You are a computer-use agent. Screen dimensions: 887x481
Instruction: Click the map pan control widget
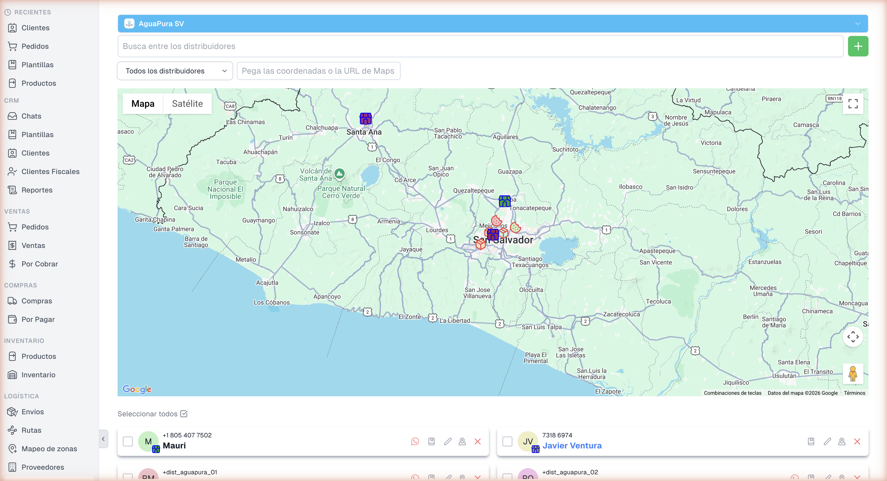[x=853, y=337]
